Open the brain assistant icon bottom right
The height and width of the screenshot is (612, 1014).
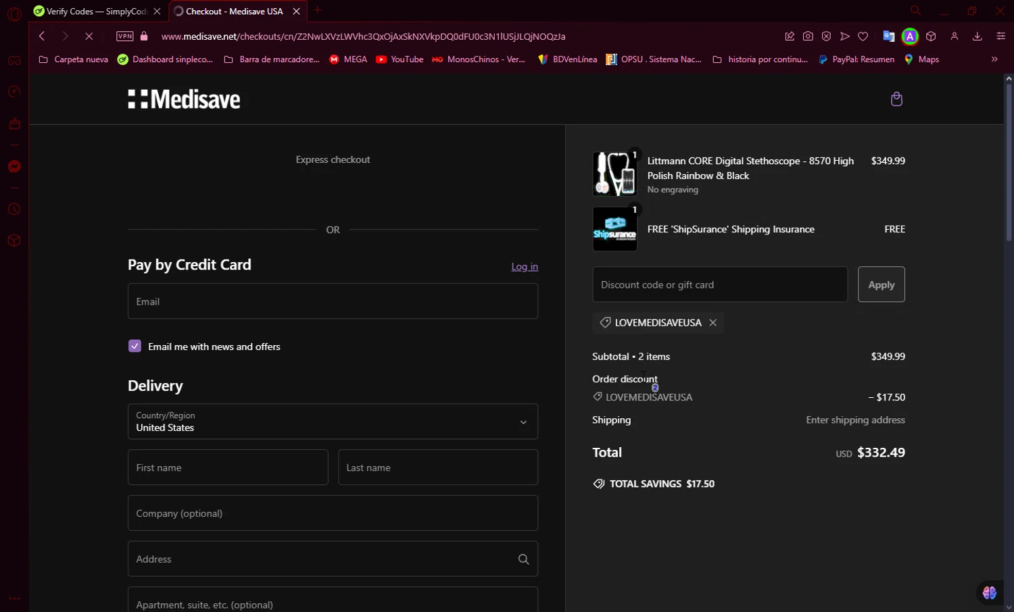[990, 592]
